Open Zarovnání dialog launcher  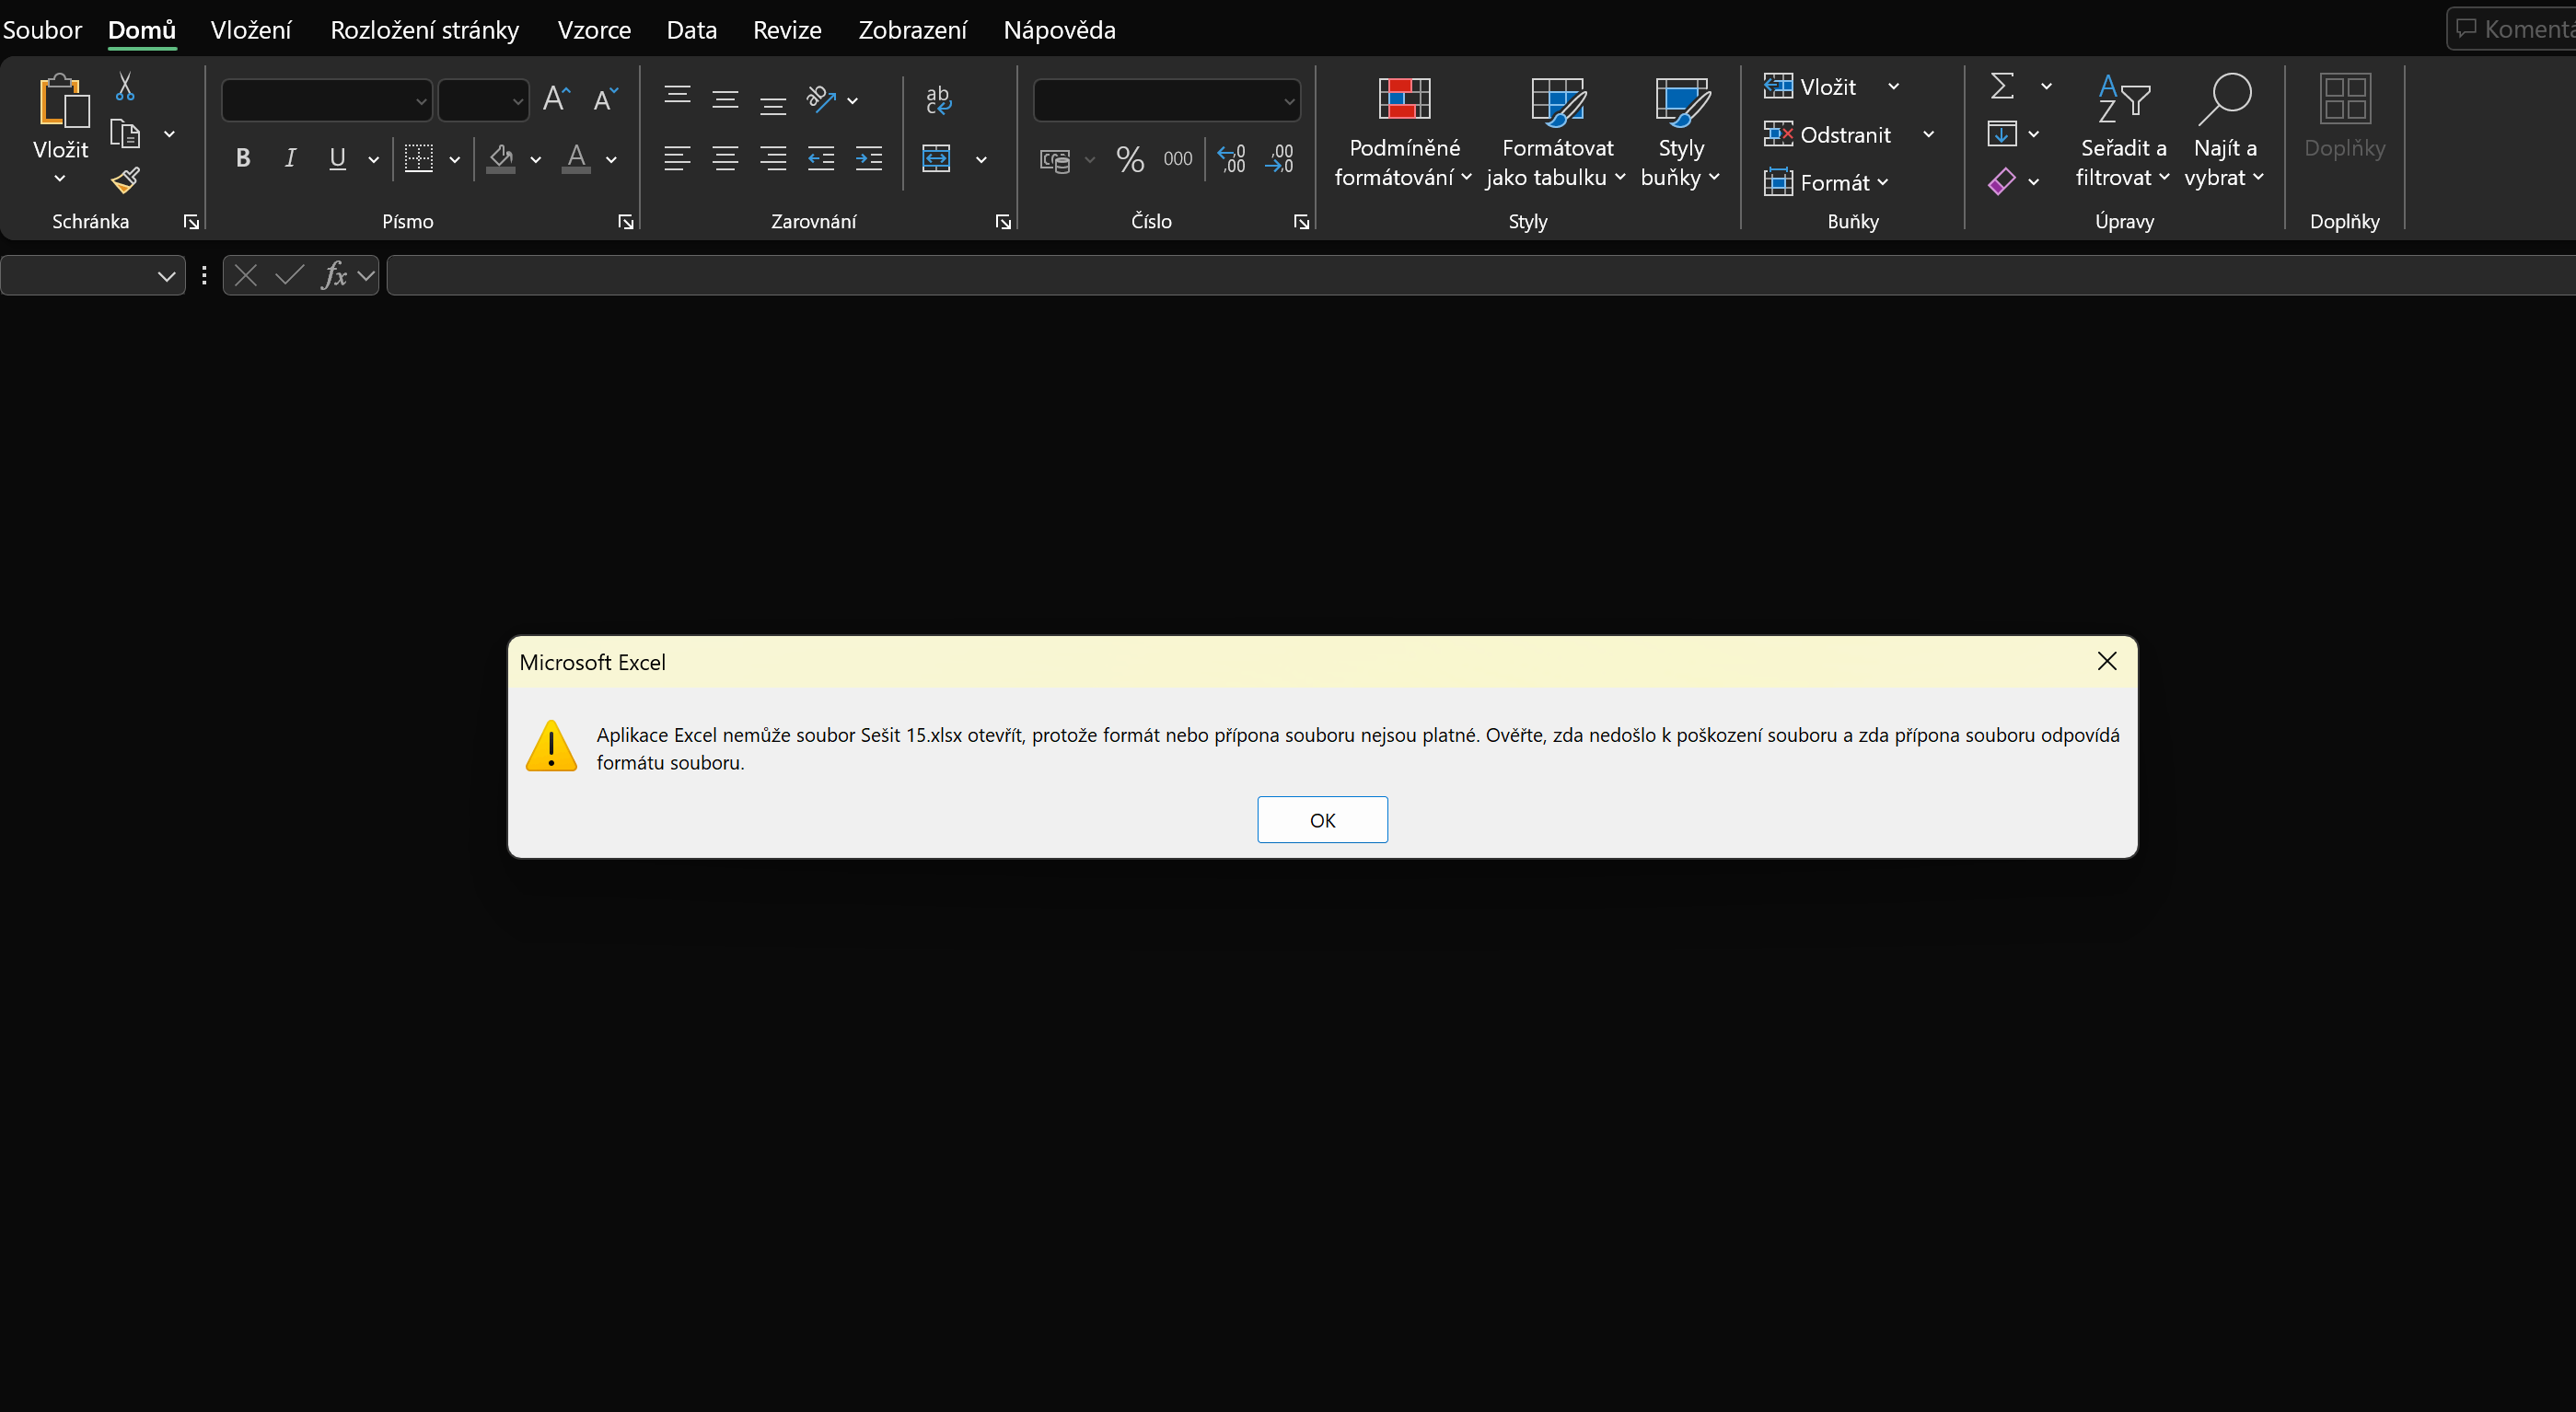tap(1003, 222)
